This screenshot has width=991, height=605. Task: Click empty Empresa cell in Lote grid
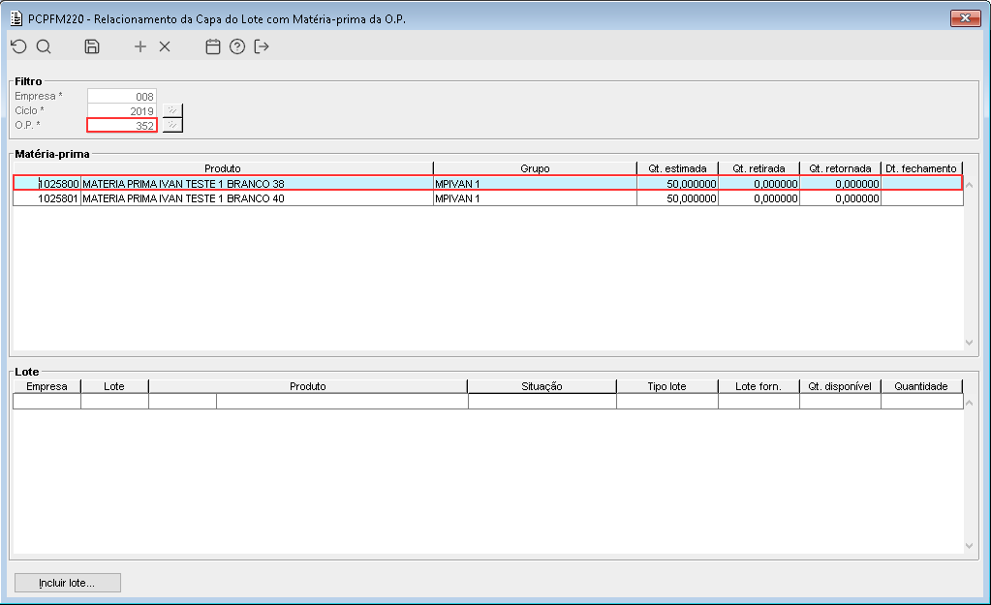click(x=47, y=402)
